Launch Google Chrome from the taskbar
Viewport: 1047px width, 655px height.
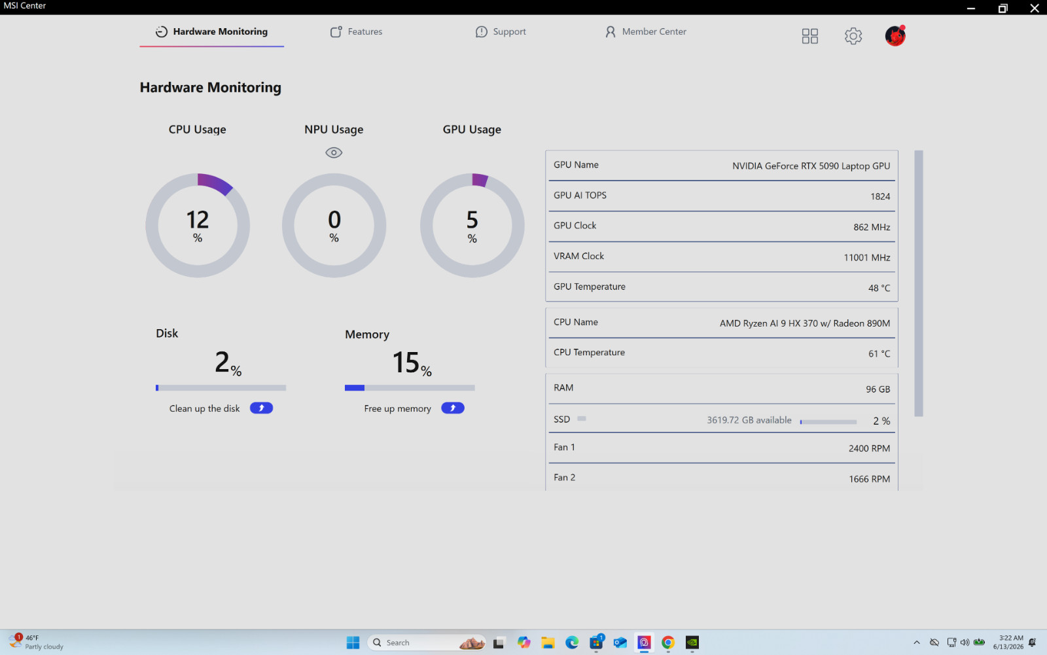tap(668, 643)
